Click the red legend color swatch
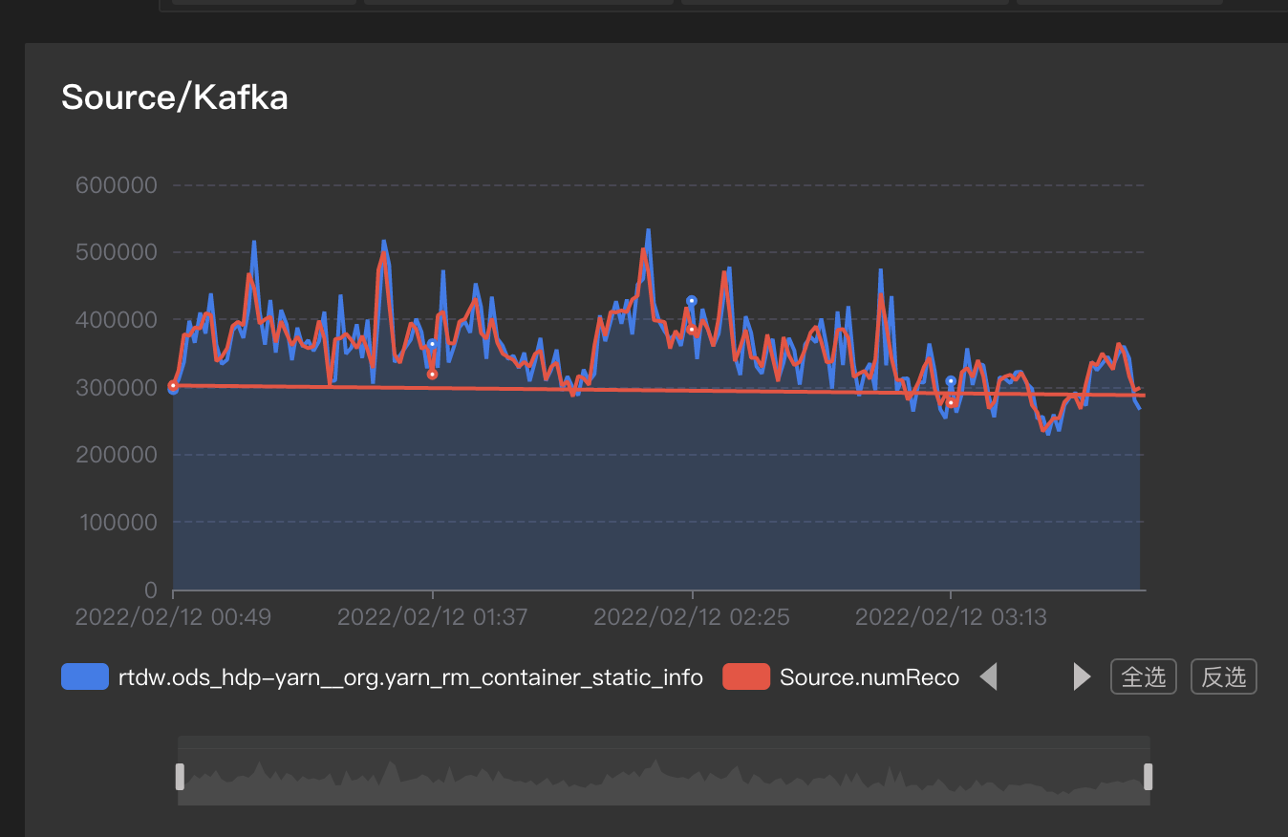This screenshot has height=837, width=1288. [x=746, y=677]
